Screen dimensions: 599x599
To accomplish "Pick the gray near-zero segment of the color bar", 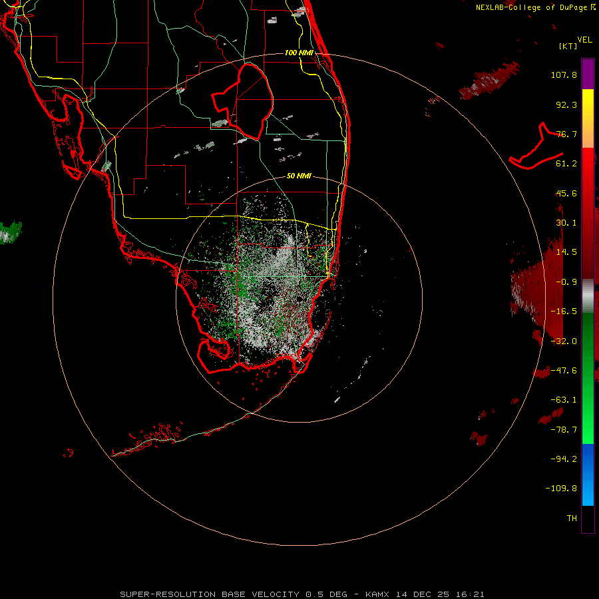I will [588, 296].
